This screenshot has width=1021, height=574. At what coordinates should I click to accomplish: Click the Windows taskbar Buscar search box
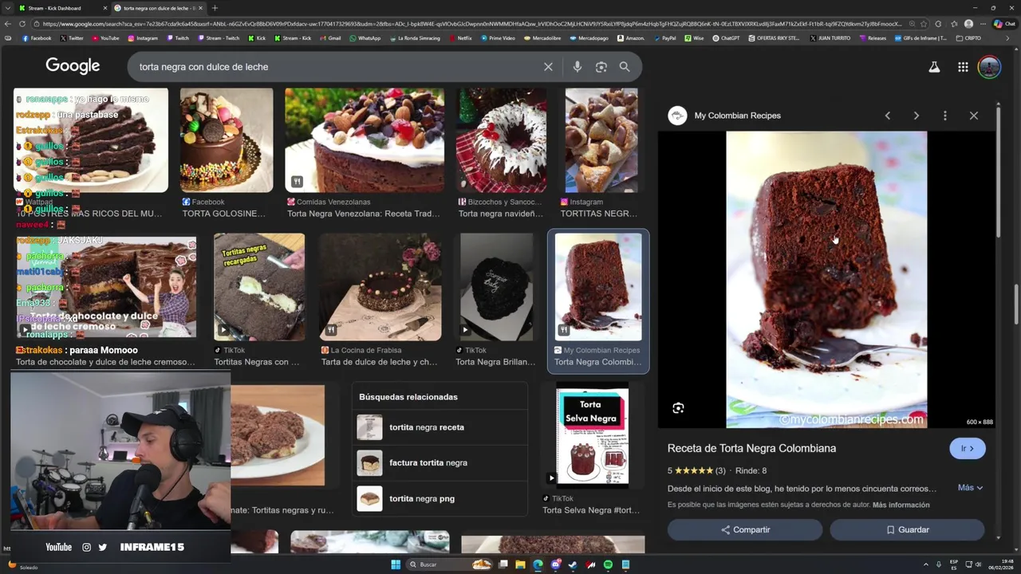[x=449, y=564]
